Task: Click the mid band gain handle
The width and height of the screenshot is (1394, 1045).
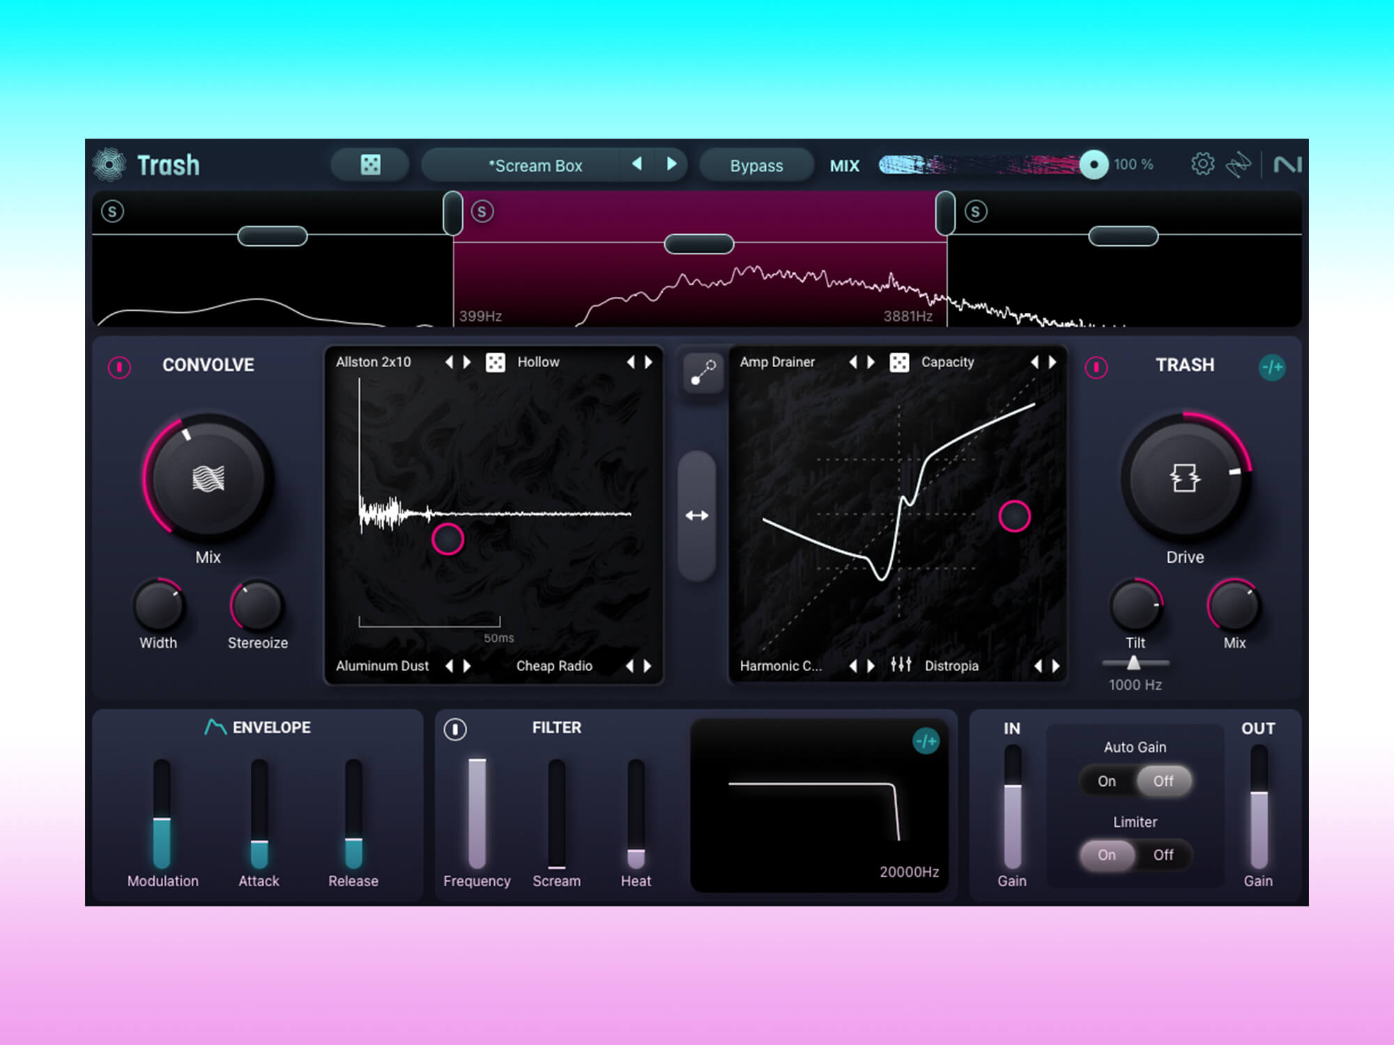Action: click(x=699, y=244)
